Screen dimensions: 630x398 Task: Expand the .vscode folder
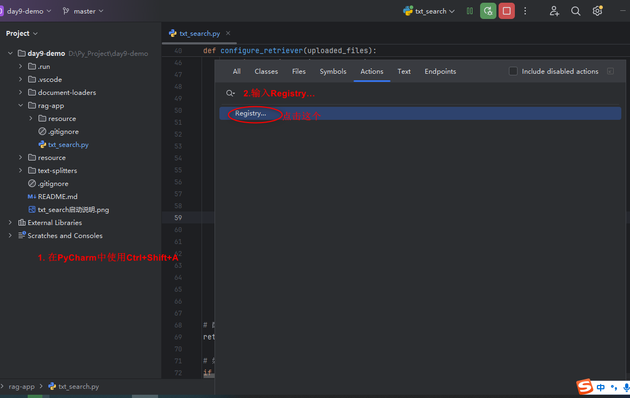pos(21,80)
